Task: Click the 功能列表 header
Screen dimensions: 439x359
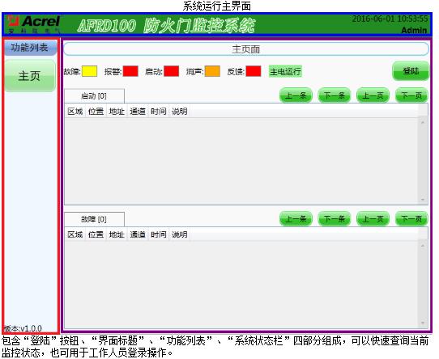Action: pyautogui.click(x=30, y=48)
